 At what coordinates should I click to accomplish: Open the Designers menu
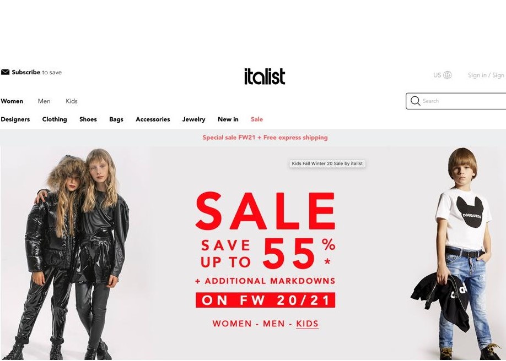[x=15, y=119]
